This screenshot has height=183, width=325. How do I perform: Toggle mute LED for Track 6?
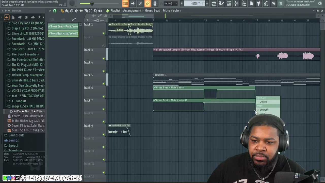104,97
